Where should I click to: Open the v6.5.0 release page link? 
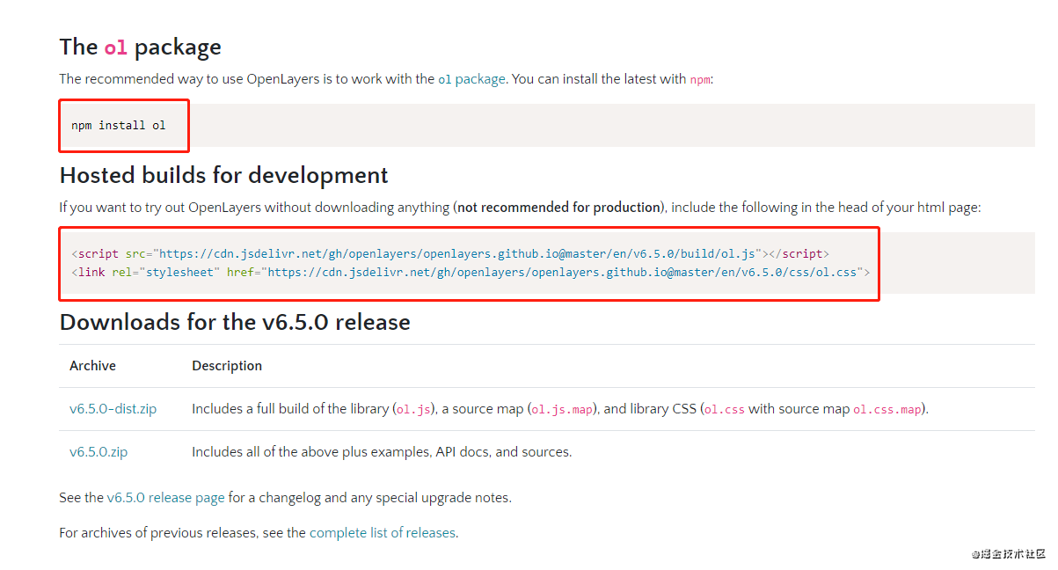(x=166, y=498)
